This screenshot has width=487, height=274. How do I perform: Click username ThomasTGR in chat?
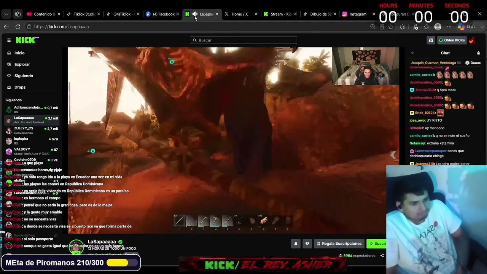click(425, 90)
